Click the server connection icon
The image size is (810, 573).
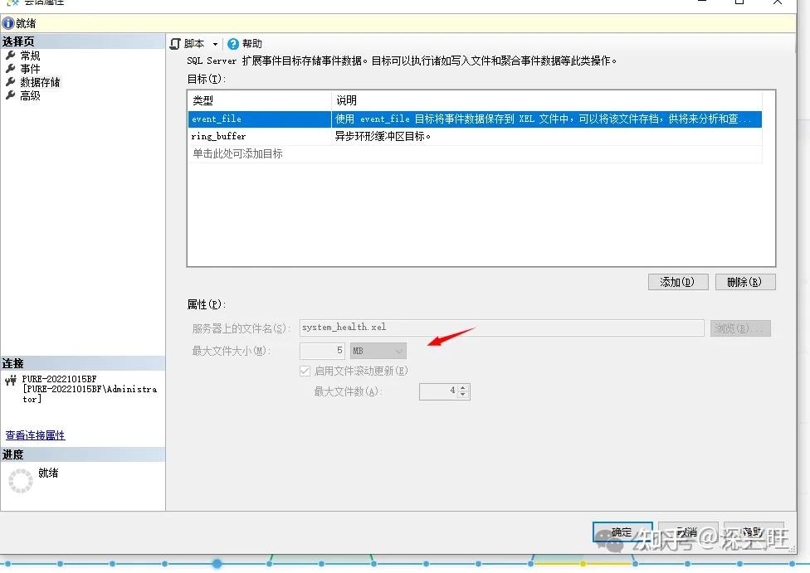click(x=10, y=381)
